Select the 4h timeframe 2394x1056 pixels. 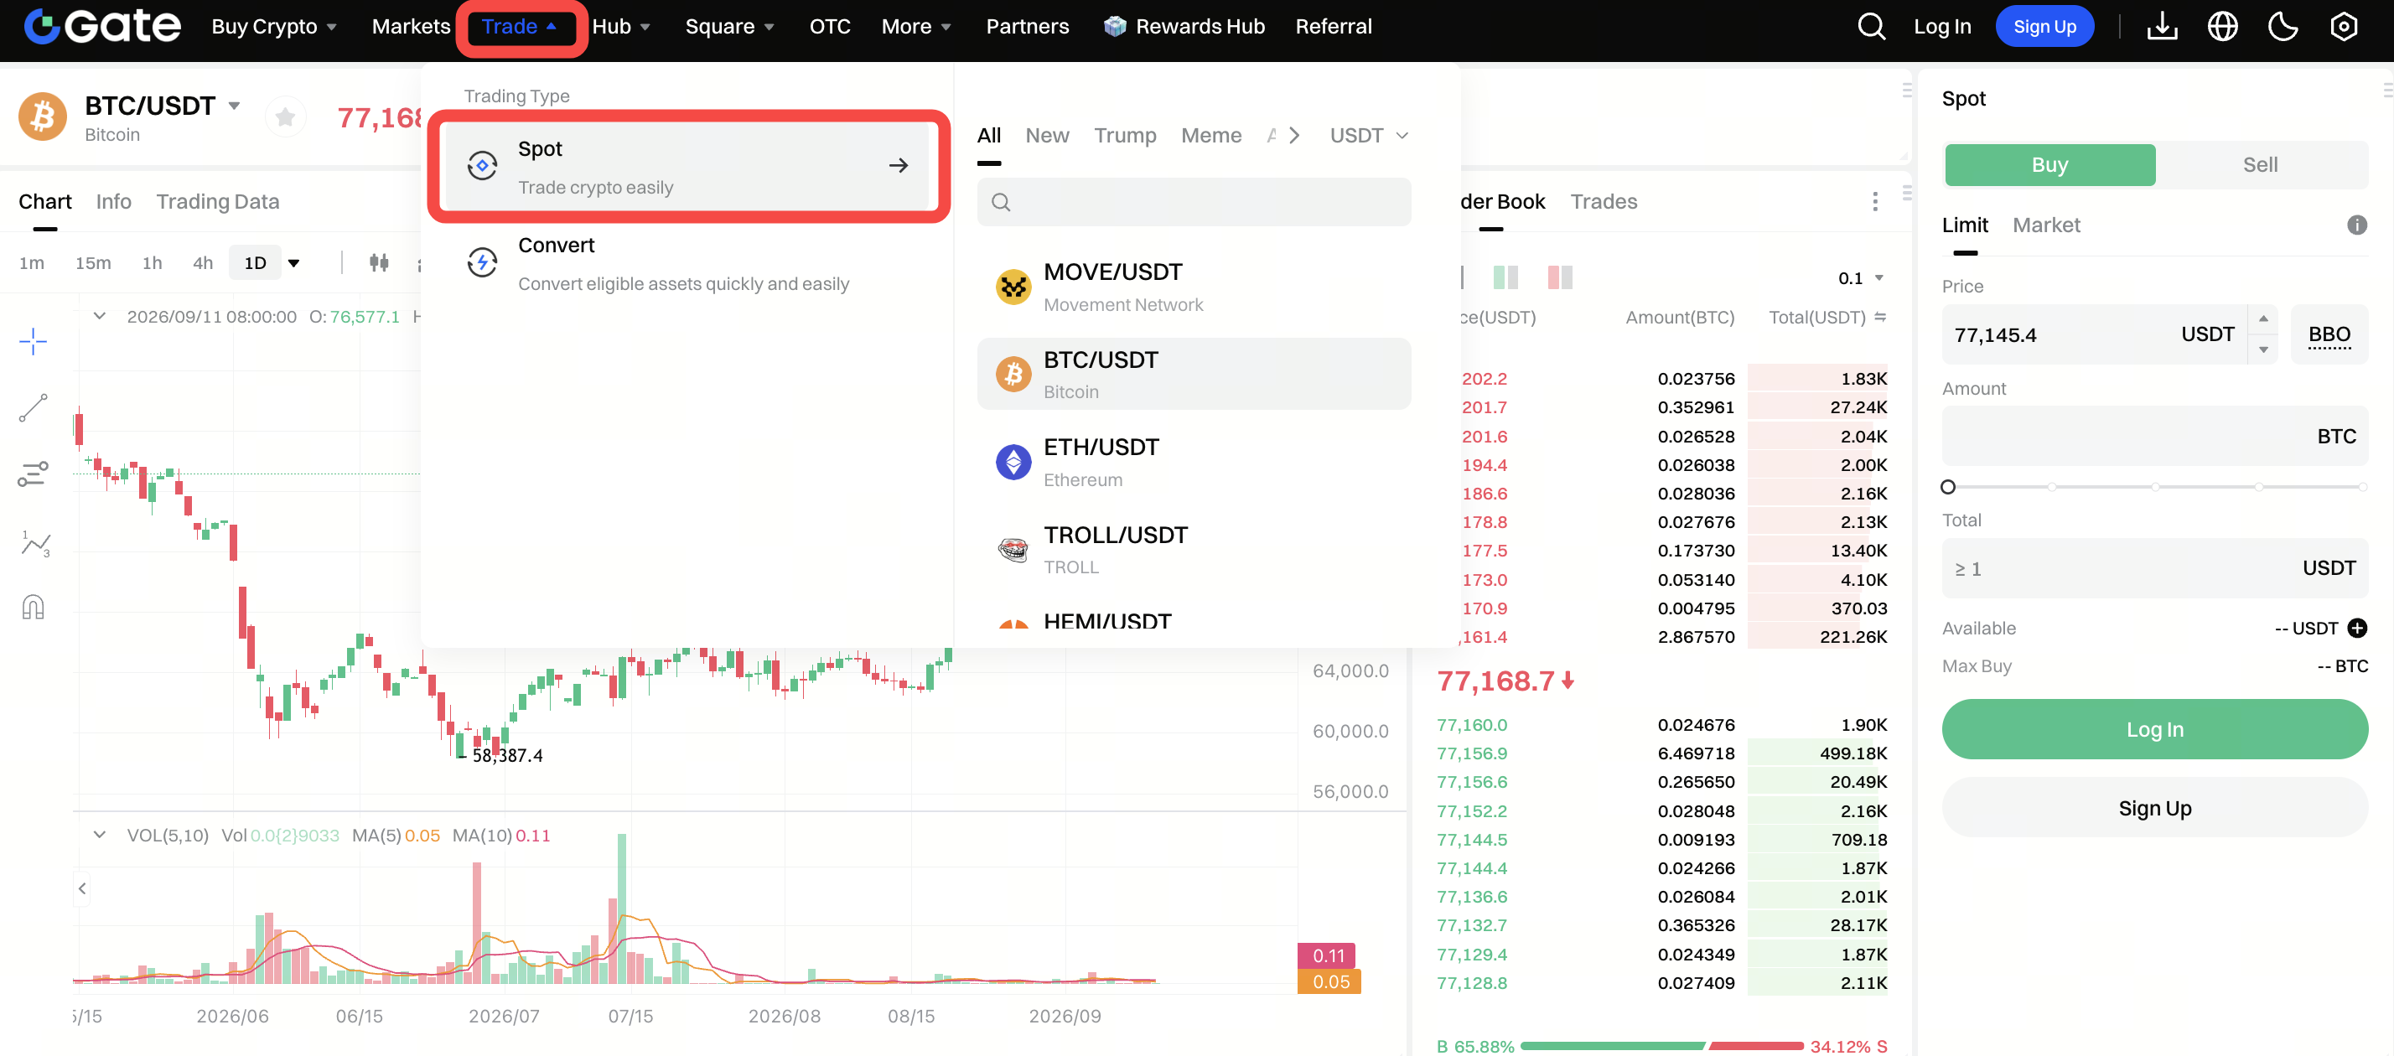click(x=203, y=263)
